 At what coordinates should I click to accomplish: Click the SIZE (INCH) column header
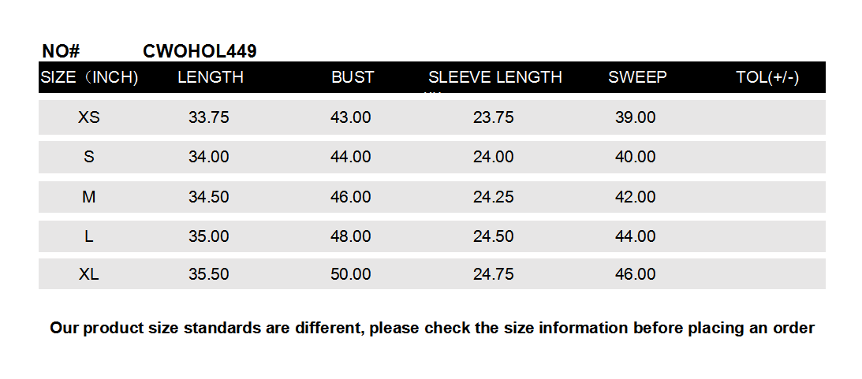[x=89, y=77]
